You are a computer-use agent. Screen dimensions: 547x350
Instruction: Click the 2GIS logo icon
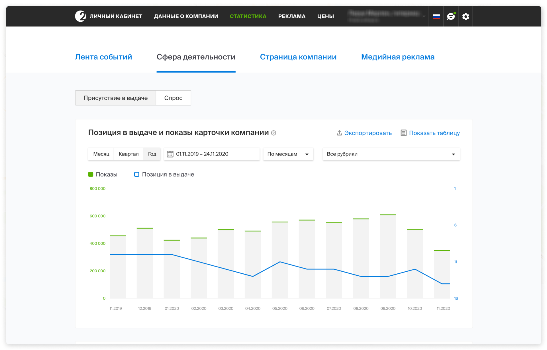(81, 16)
